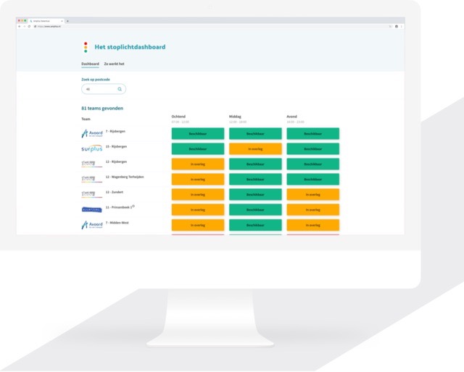
Task: Click Avond Beschikbaar for 7 - Rijsbergen
Action: coord(312,134)
